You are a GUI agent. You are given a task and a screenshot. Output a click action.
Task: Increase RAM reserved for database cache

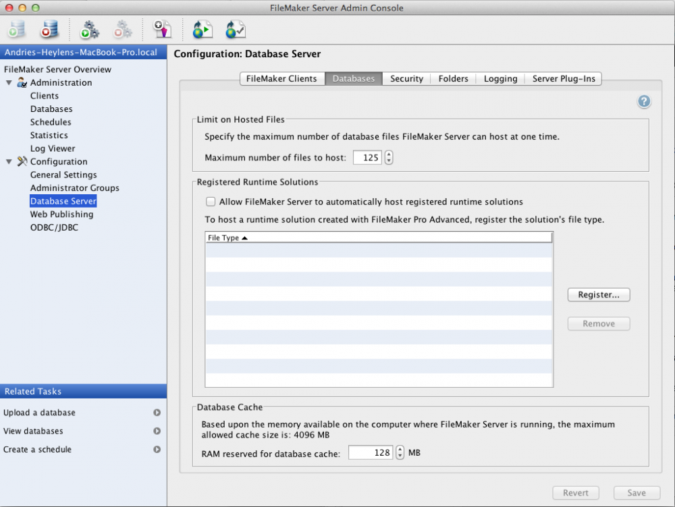point(400,449)
